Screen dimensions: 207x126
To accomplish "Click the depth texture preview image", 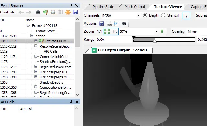I will [145, 90].
